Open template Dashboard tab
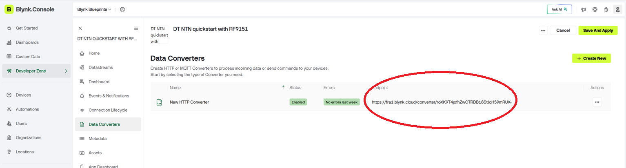This screenshot has height=168, width=626. pyautogui.click(x=108, y=82)
